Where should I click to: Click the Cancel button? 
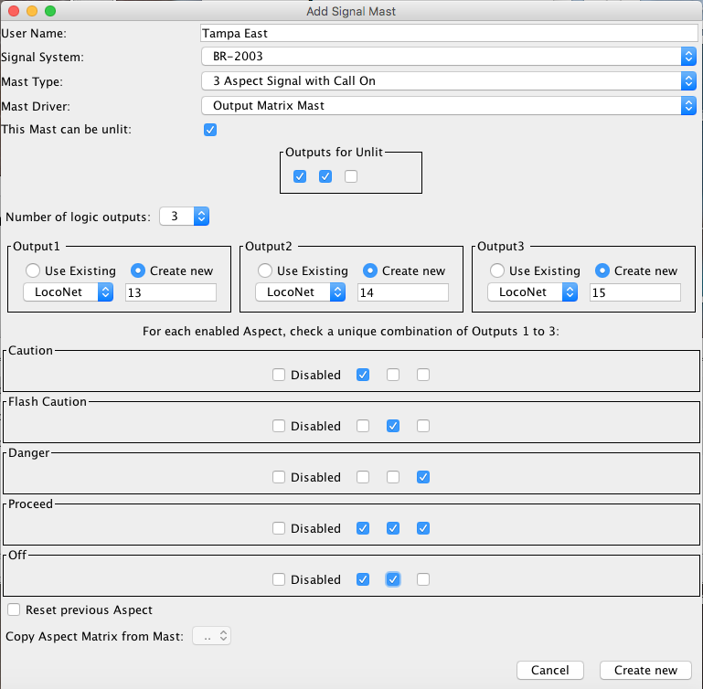[550, 670]
